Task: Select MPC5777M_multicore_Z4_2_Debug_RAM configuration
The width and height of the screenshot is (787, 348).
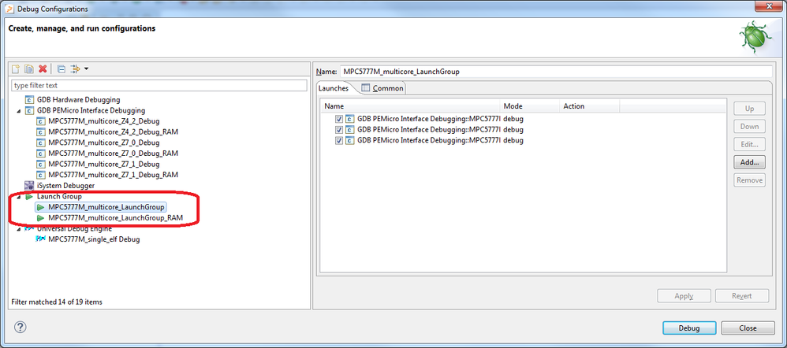Action: coord(114,132)
